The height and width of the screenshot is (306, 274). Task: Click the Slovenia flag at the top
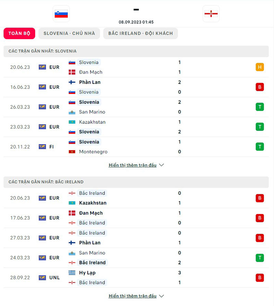(61, 14)
